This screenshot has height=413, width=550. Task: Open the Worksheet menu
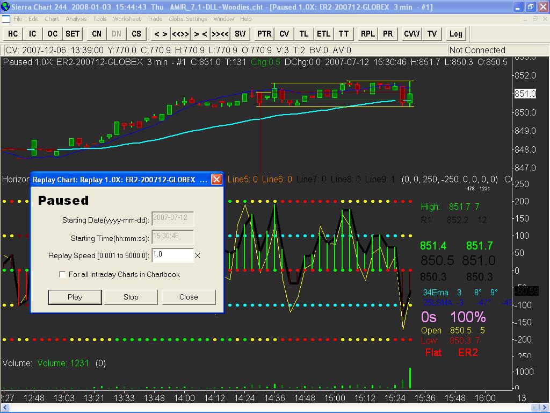[127, 19]
